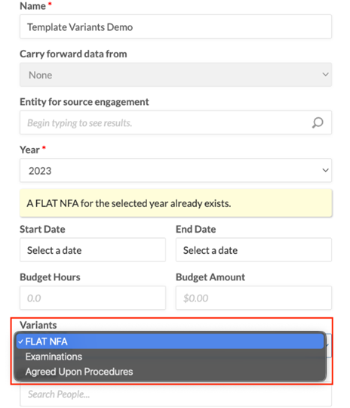350x408 pixels.
Task: Choose Examinations variant option
Action: [x=170, y=357]
